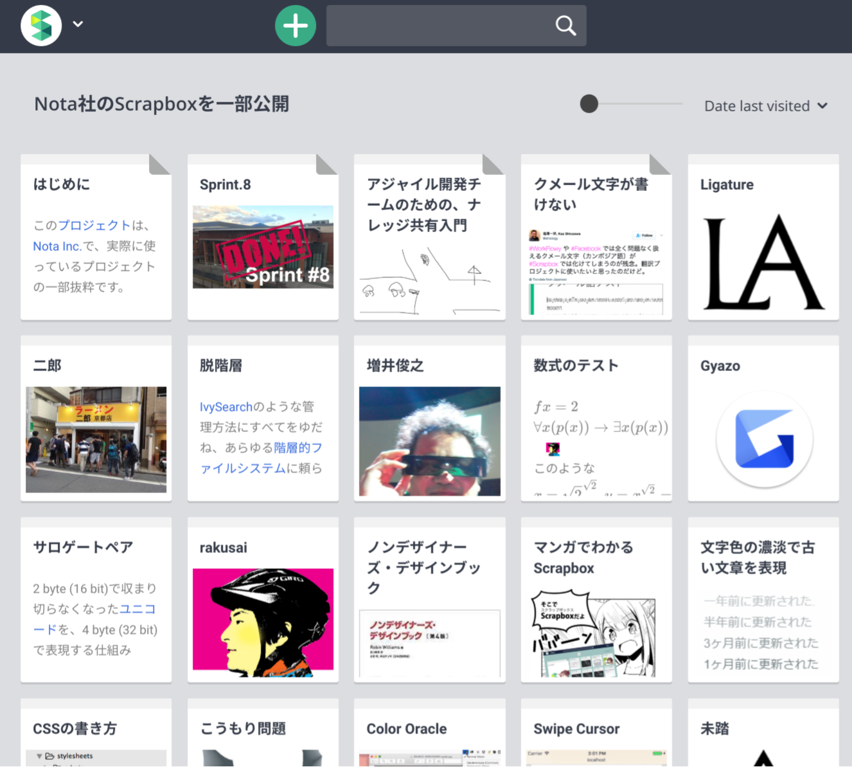Click the project title Nota社のScrapboxを一部公開
This screenshot has width=852, height=767.
161,104
